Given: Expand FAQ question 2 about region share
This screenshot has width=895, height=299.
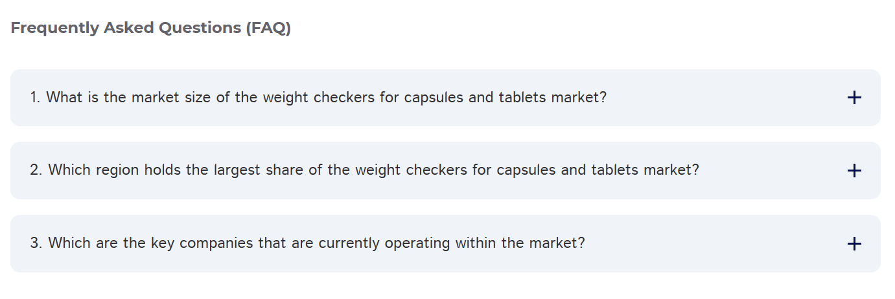Looking at the screenshot, I should (x=364, y=170).
